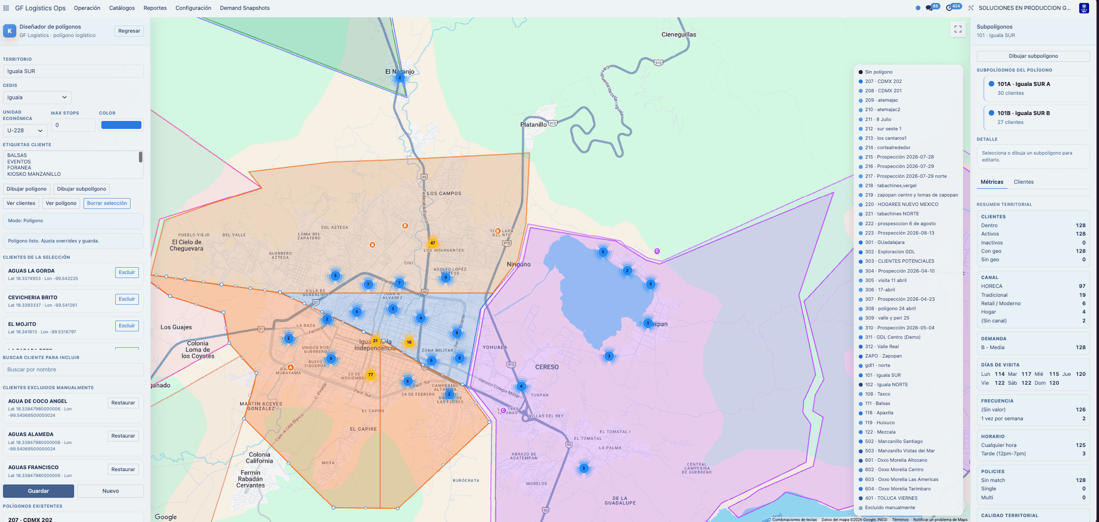
Task: Click the Guardar button
Action: [x=39, y=491]
